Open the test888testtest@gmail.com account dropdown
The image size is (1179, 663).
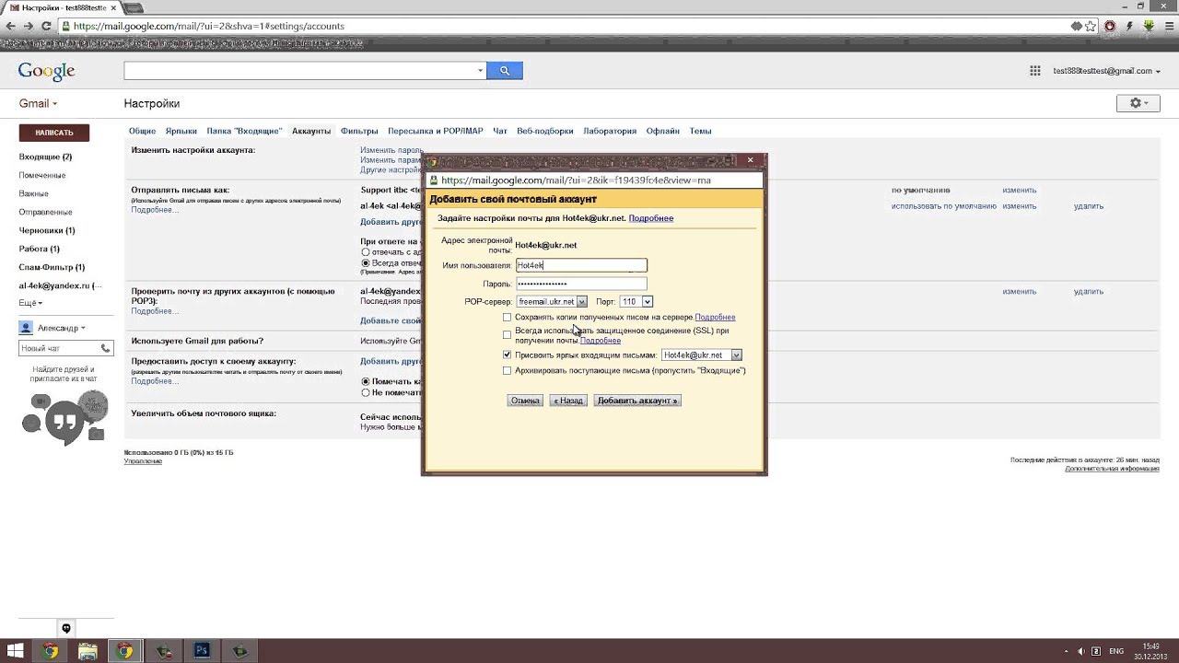tap(1106, 71)
